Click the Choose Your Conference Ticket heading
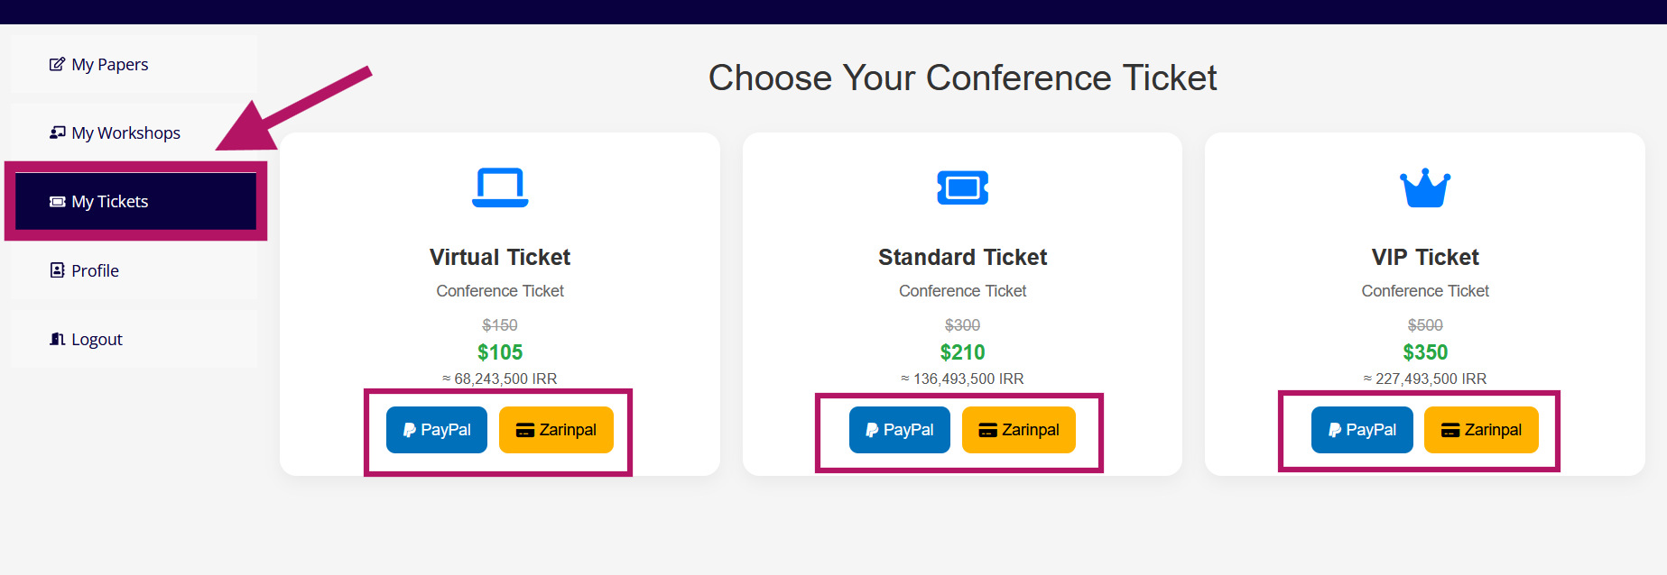This screenshot has height=575, width=1667. (962, 78)
